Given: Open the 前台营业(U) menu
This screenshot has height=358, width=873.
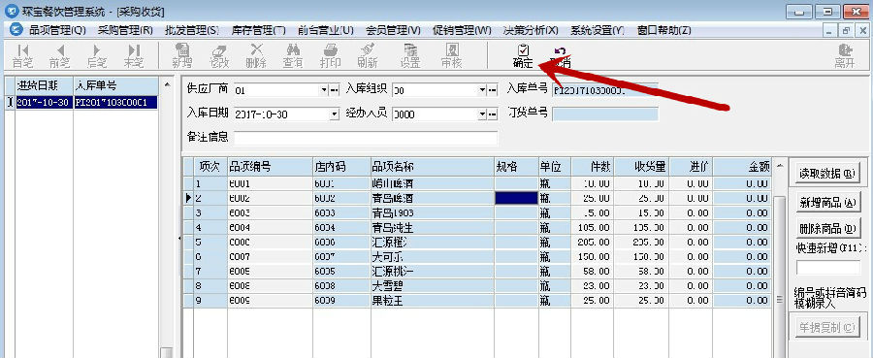Looking at the screenshot, I should [326, 31].
